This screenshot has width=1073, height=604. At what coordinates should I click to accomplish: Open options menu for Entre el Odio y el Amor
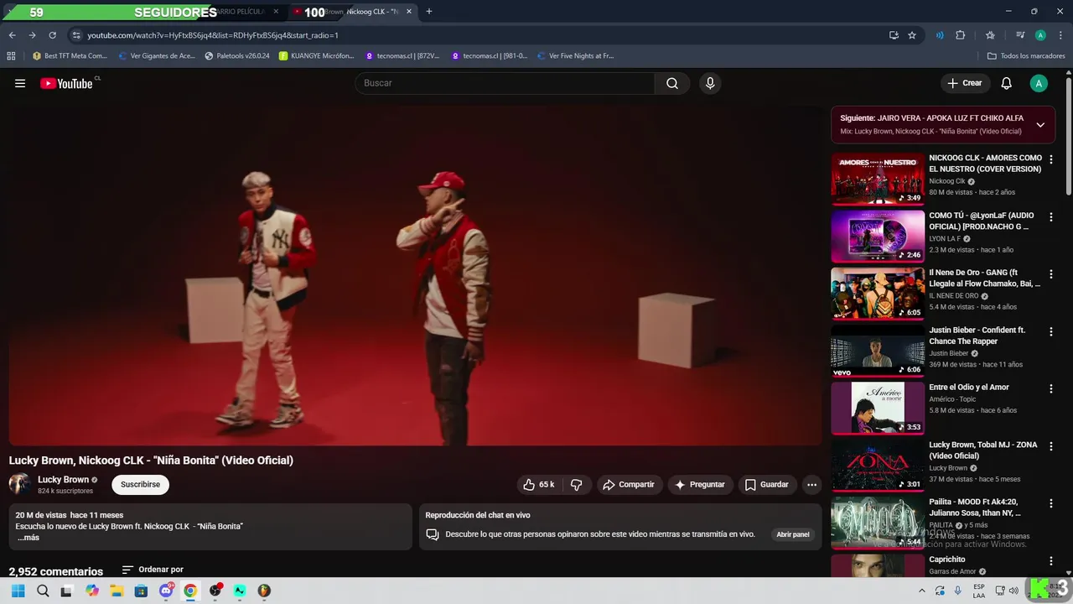click(1051, 388)
